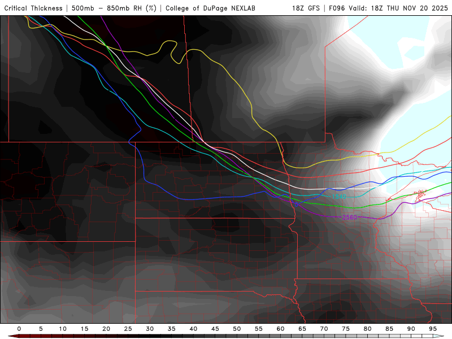Click 'Valid: 18Z THU NOV 20 2025' text
Screen dimensions: 452x339
pyautogui.click(x=398, y=8)
